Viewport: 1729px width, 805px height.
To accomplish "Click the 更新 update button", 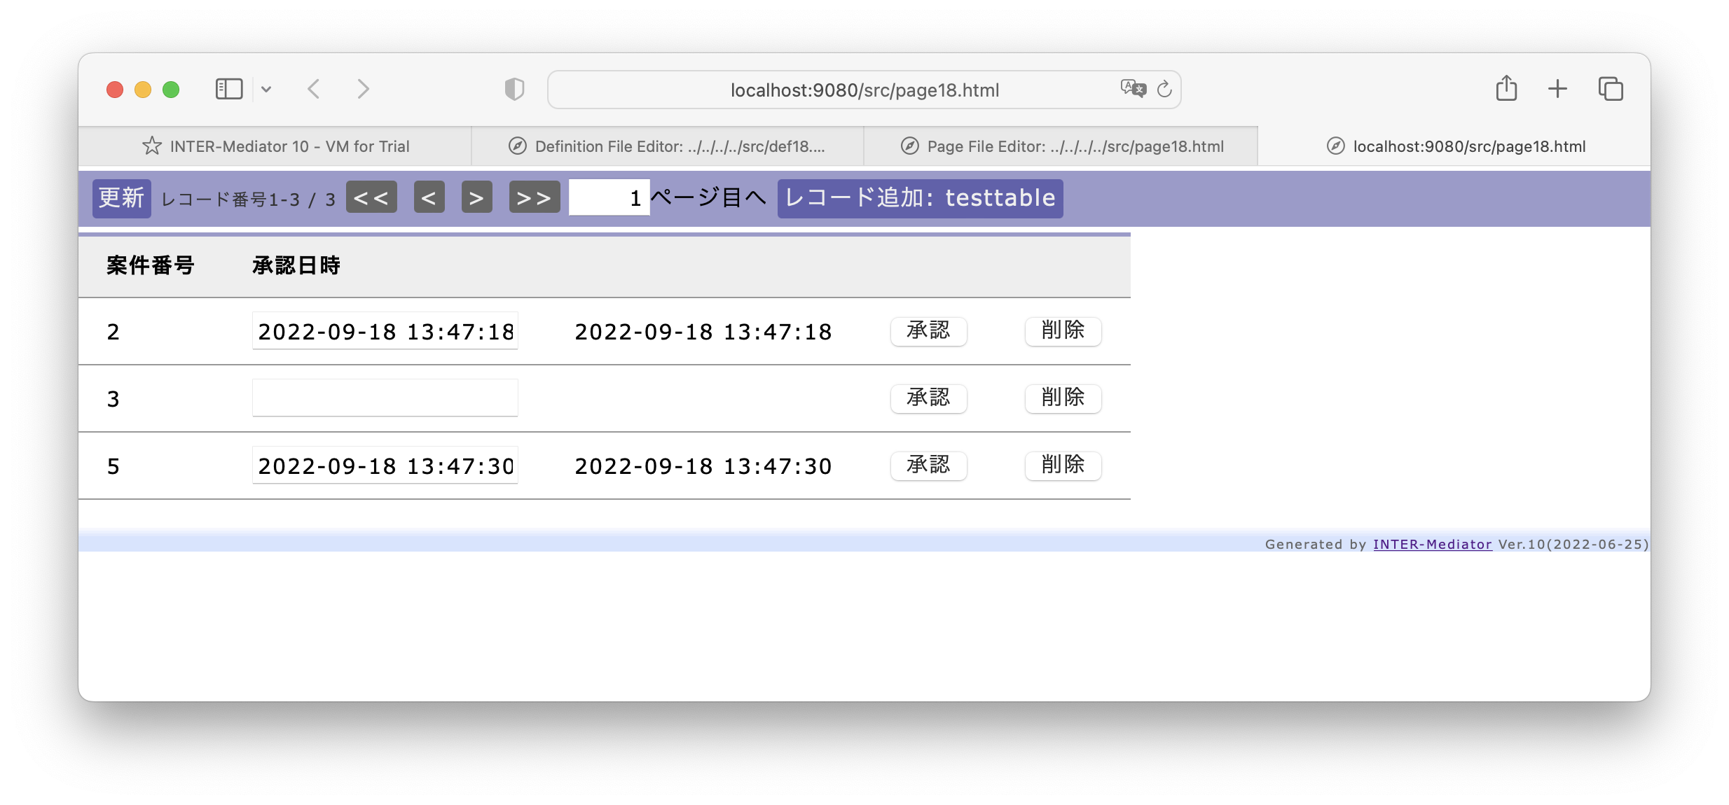I will tap(121, 198).
